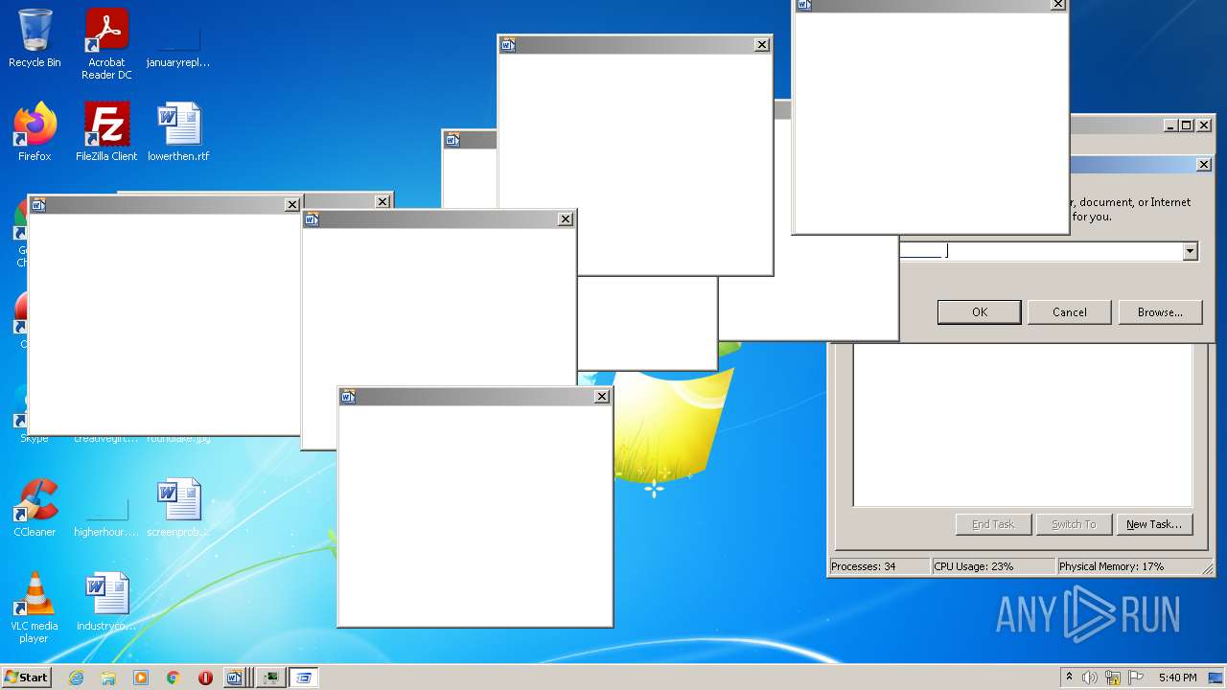Screen dimensions: 1227x690
Task: Select the screenprob document icon
Action: (x=178, y=508)
